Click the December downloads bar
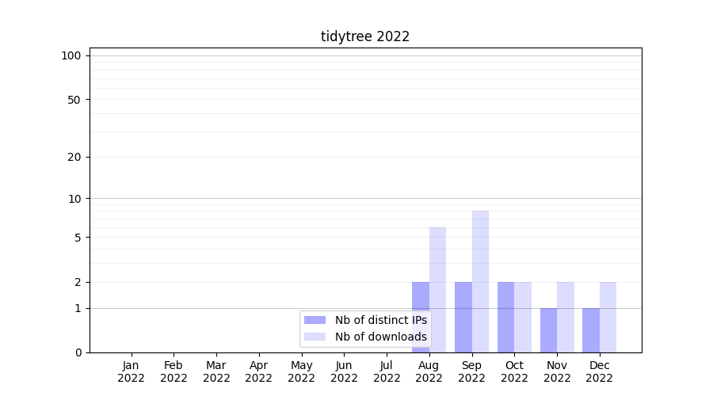This screenshot has height=396, width=713. point(608,317)
